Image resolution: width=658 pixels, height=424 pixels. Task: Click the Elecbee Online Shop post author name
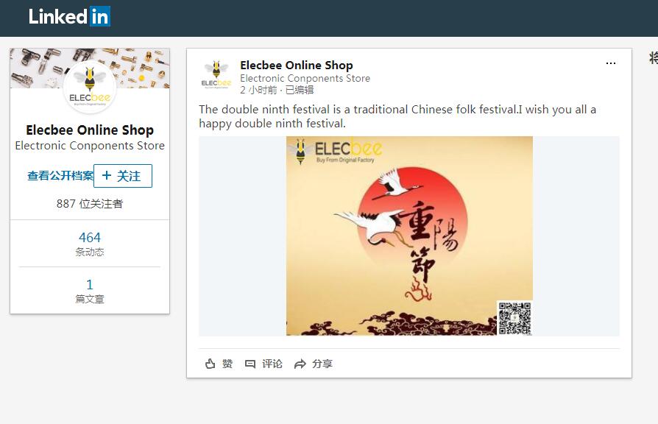296,66
